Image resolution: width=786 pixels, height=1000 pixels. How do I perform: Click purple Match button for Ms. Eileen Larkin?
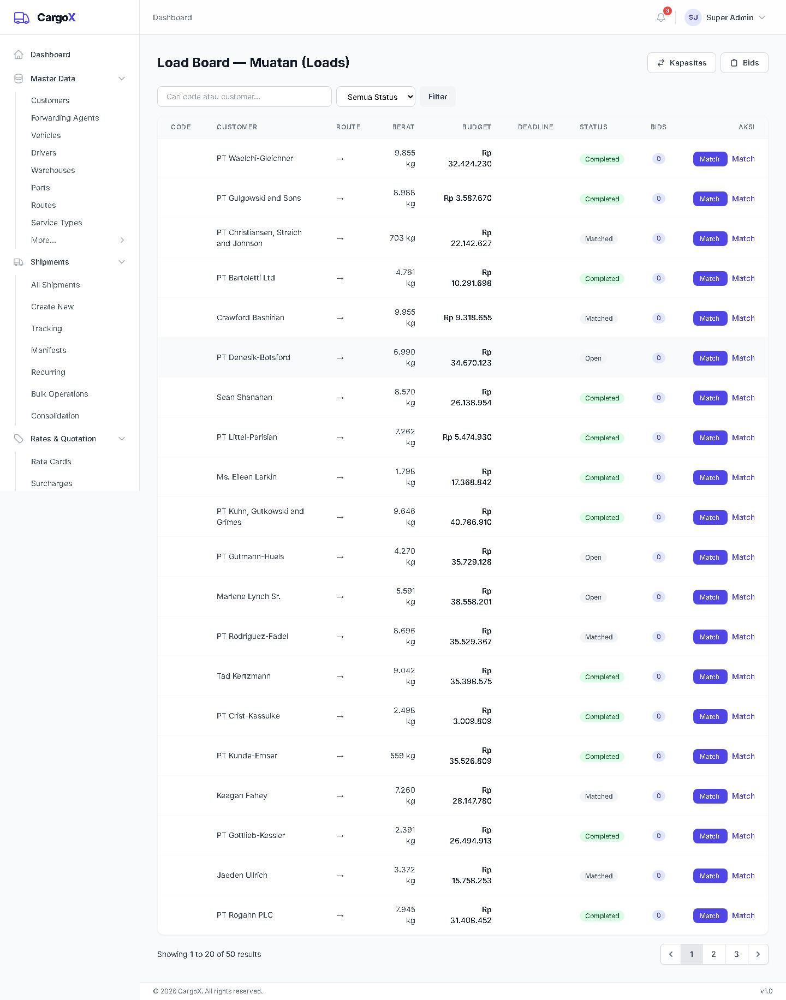(x=710, y=477)
